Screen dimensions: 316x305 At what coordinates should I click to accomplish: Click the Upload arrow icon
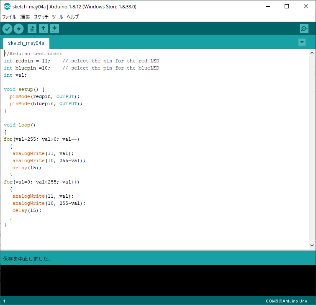coord(19,28)
